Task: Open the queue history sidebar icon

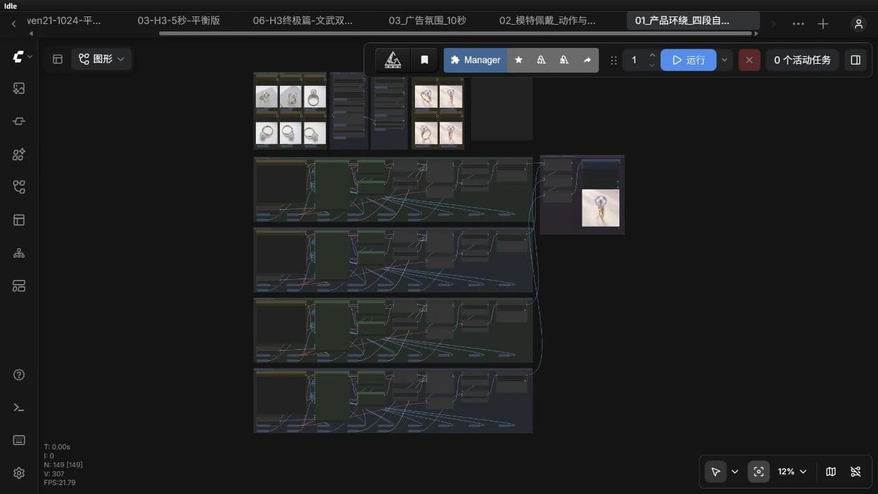Action: pyautogui.click(x=19, y=121)
